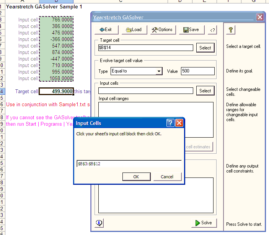Select cell with value 386.0000
Image resolution: width=269 pixels, height=235 pixels.
(56, 26)
